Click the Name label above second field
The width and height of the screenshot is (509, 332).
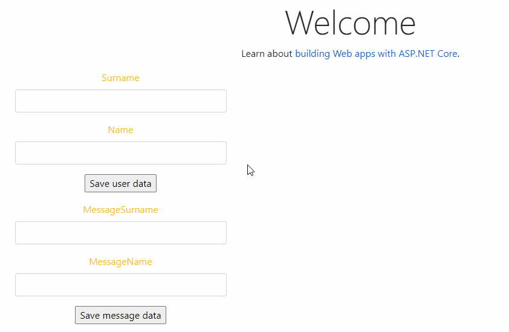point(120,129)
